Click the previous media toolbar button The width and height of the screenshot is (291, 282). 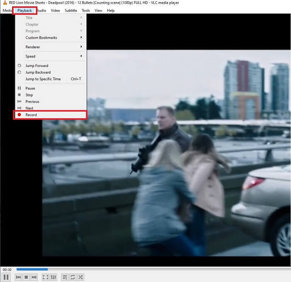18,277
